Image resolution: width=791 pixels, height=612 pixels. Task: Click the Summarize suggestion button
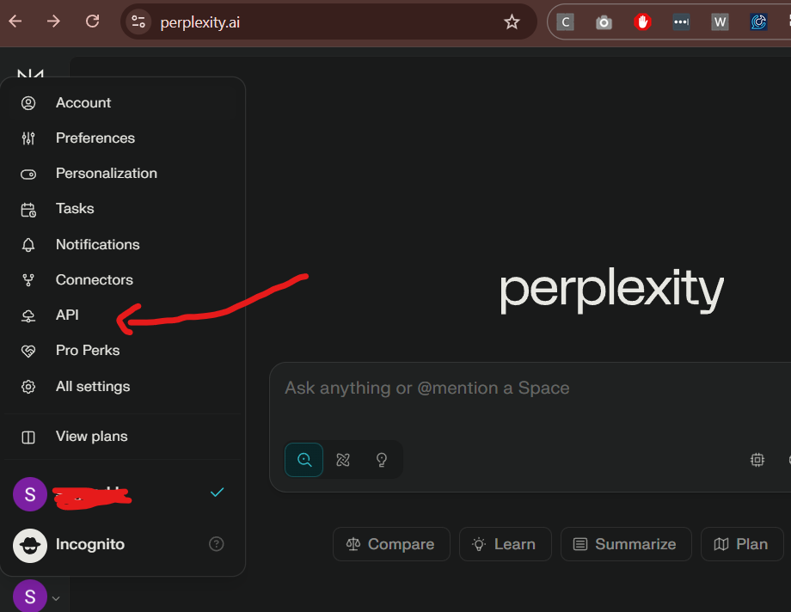626,544
